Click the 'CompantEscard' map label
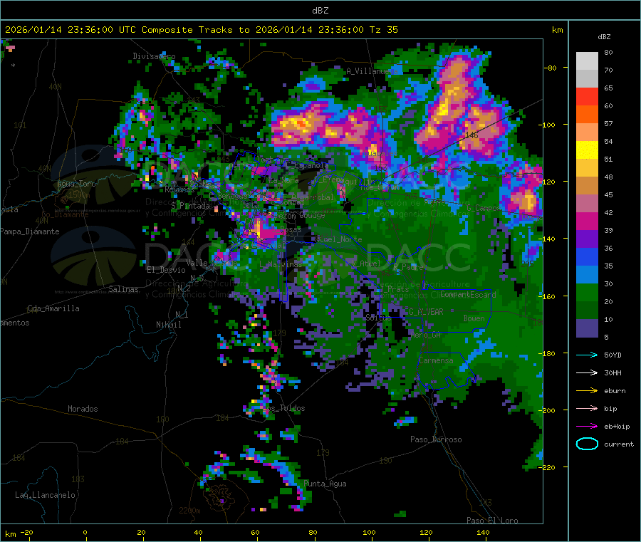The image size is (641, 542). 468,294
